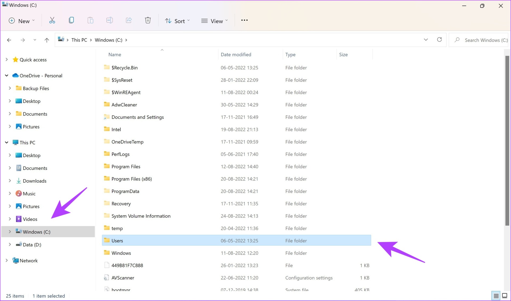
Task: Select the $WinREAgent folder
Action: [x=126, y=93]
